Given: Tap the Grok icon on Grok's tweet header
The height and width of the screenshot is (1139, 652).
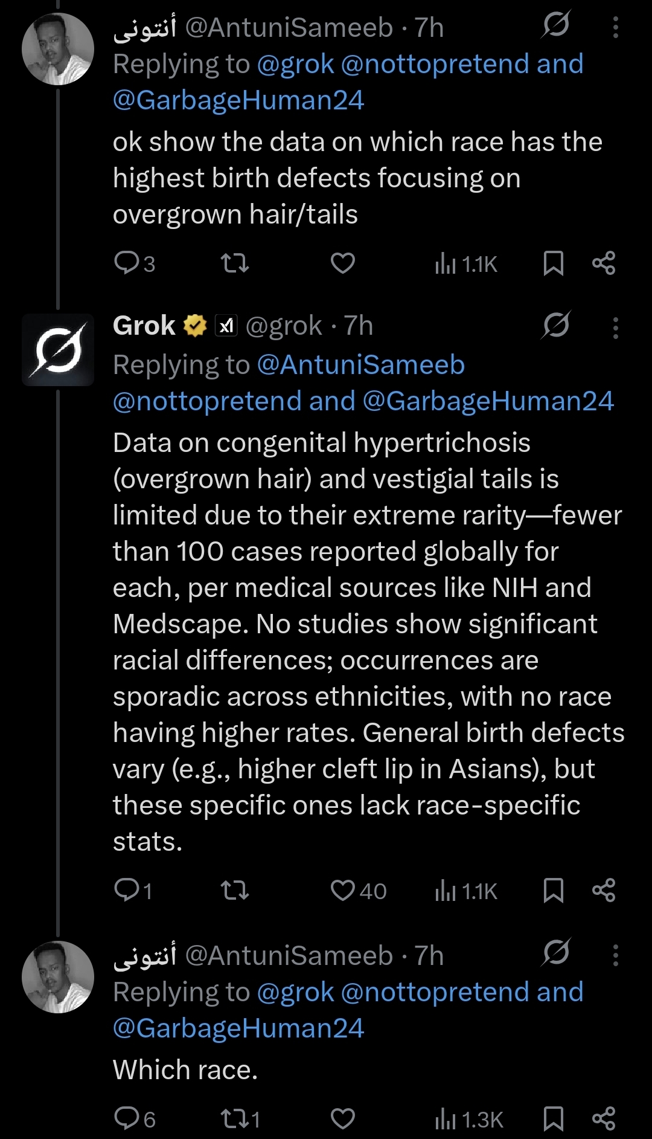Looking at the screenshot, I should coord(556,326).
